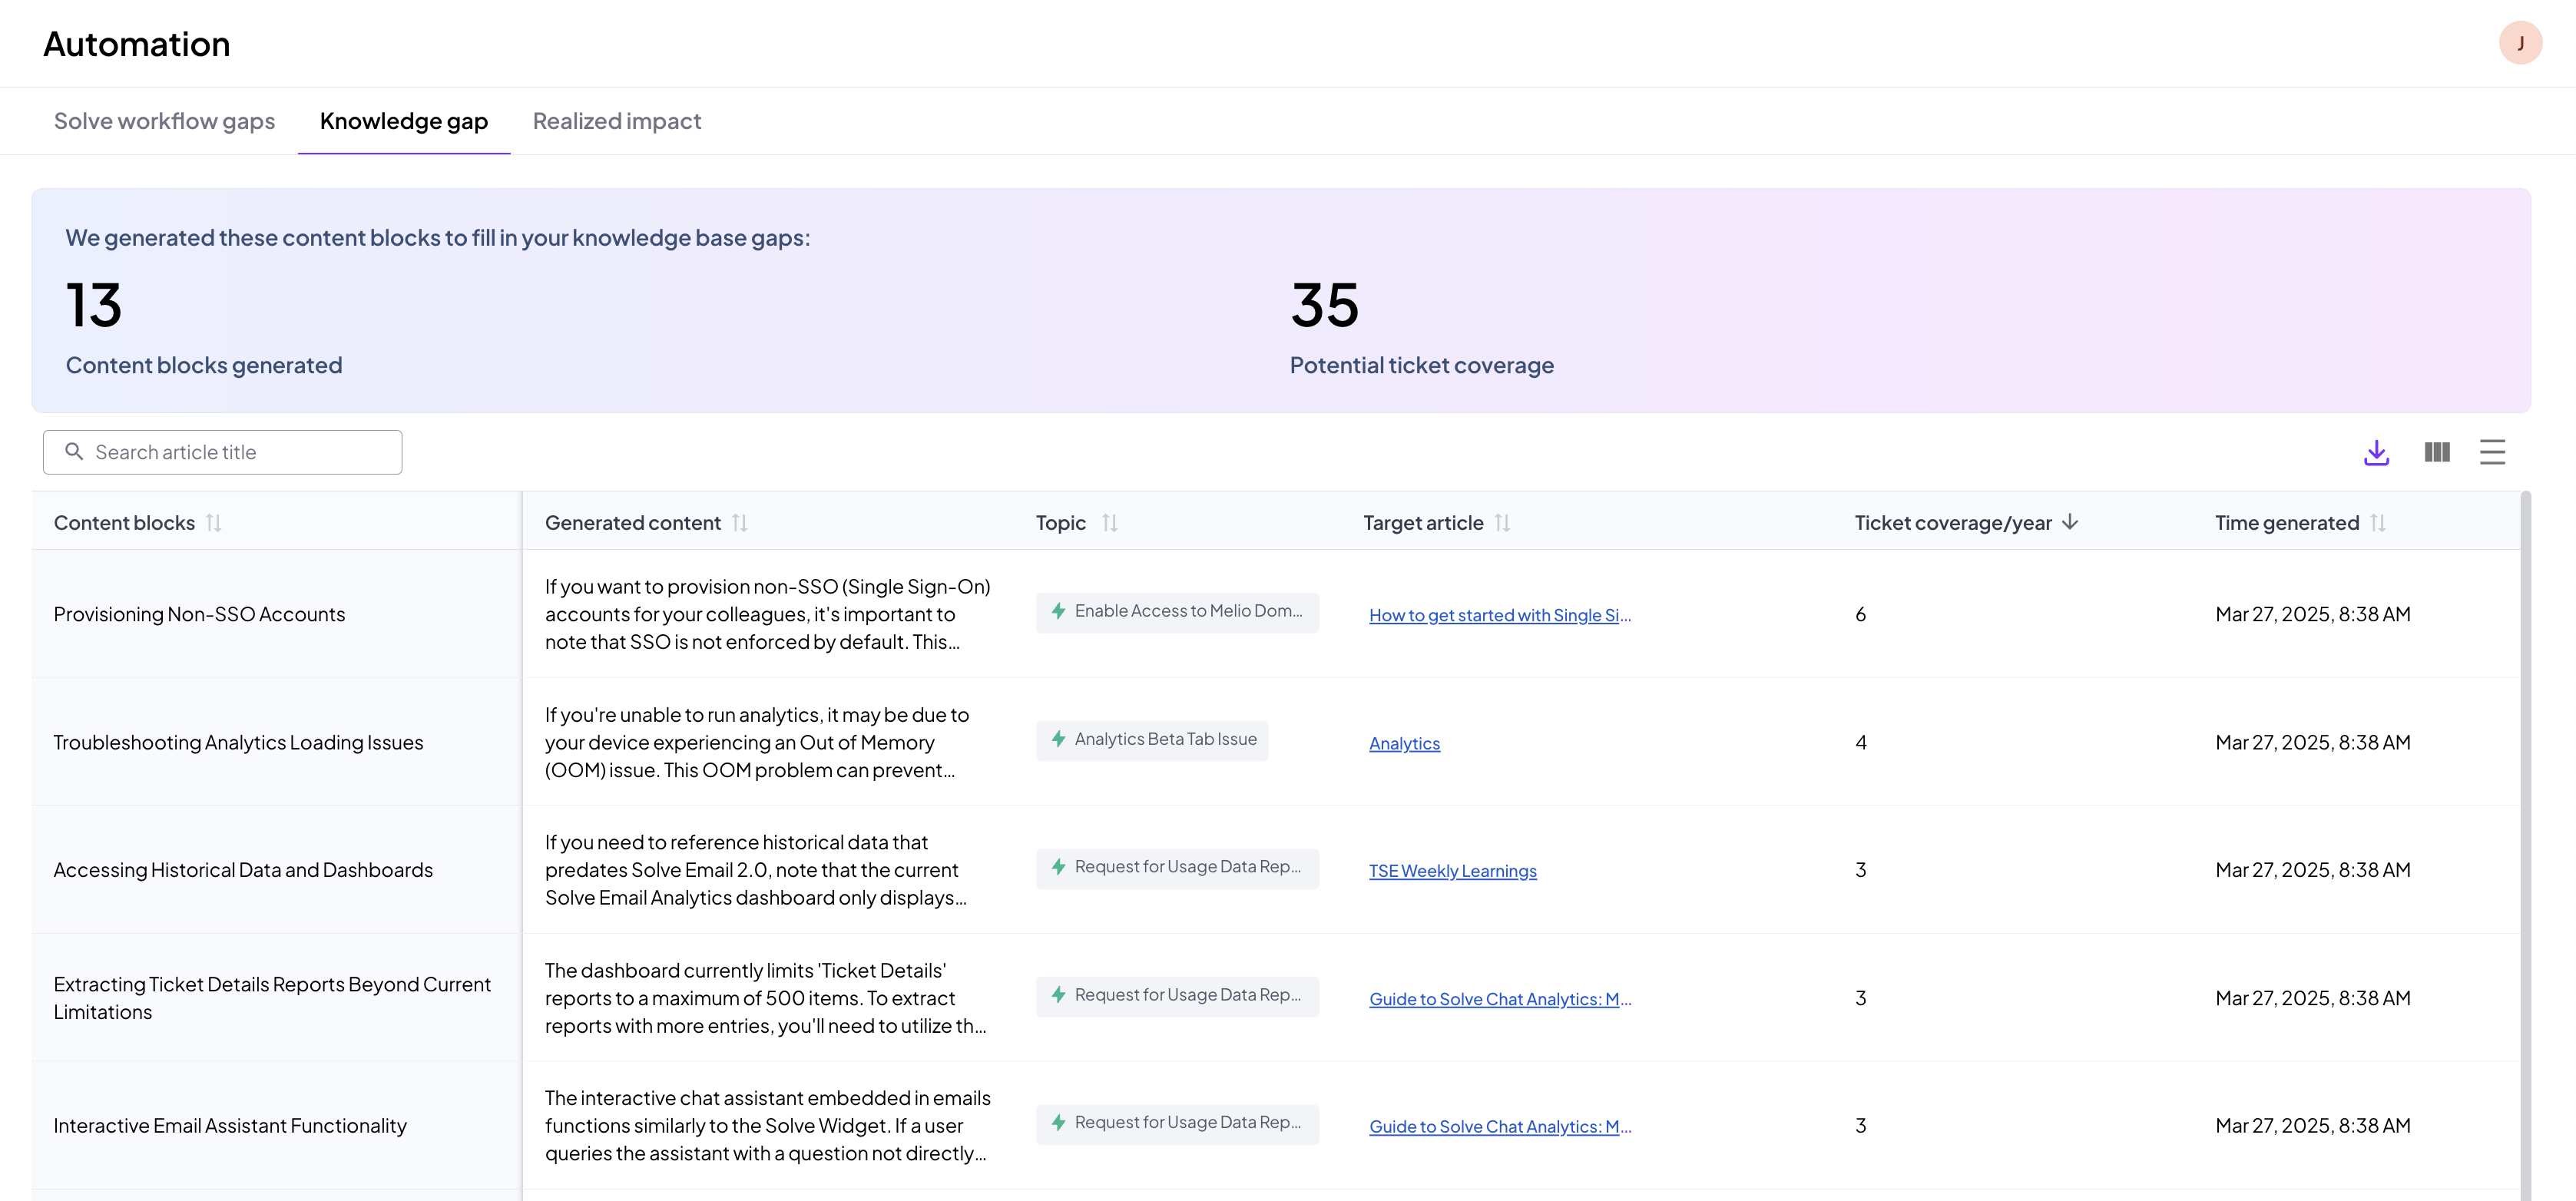2576x1201 pixels.
Task: Select Troubleshooting Analytics Loading Issues content block
Action: point(238,742)
